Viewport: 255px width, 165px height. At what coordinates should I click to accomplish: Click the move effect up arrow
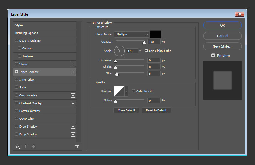pos(26,146)
